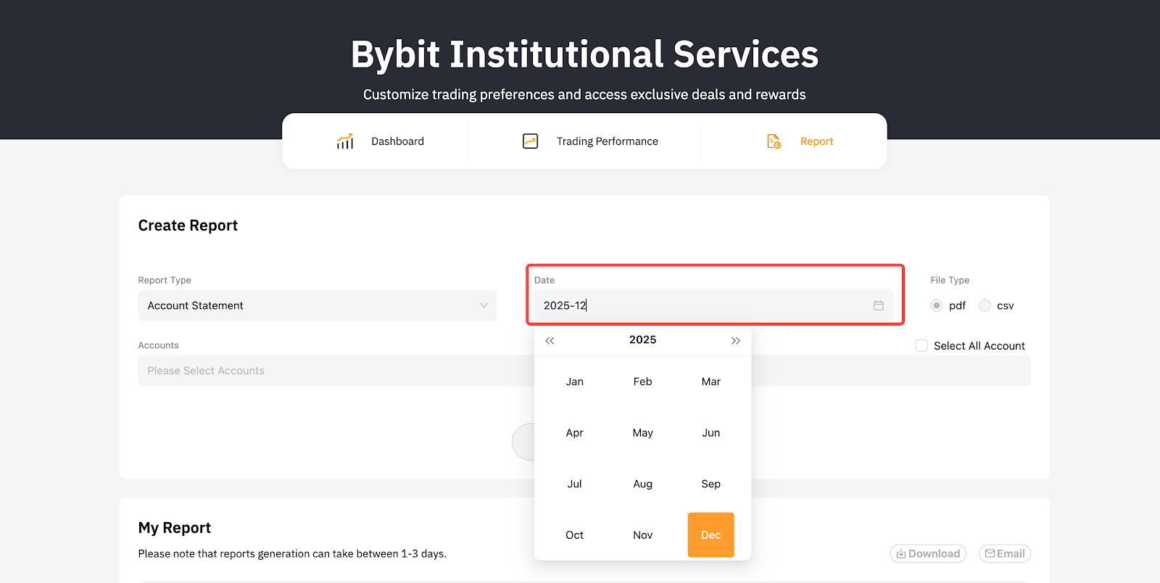
Task: Select the pdf file type radio
Action: click(937, 306)
